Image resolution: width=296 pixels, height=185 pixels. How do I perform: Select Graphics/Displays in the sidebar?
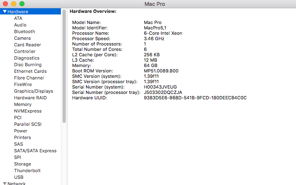(34, 91)
